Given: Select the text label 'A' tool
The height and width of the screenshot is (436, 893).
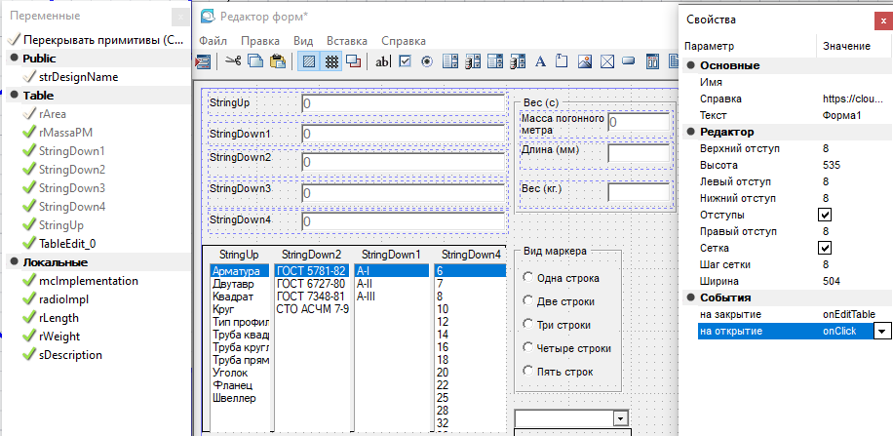Looking at the screenshot, I should point(539,61).
